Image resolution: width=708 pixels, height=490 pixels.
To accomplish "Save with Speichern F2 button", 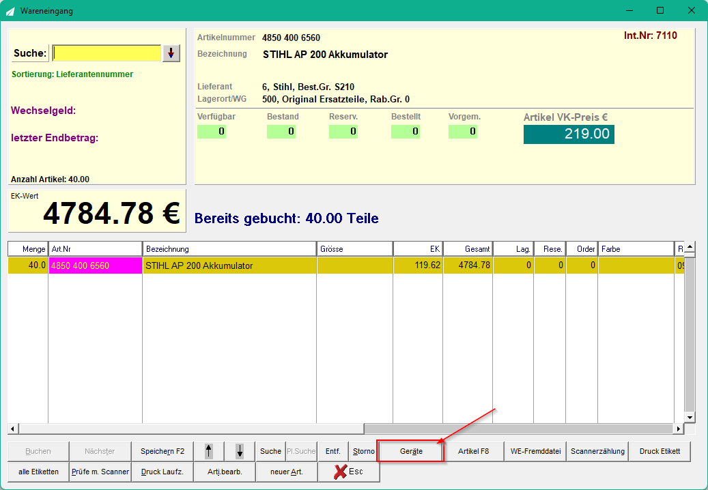I will [x=162, y=451].
